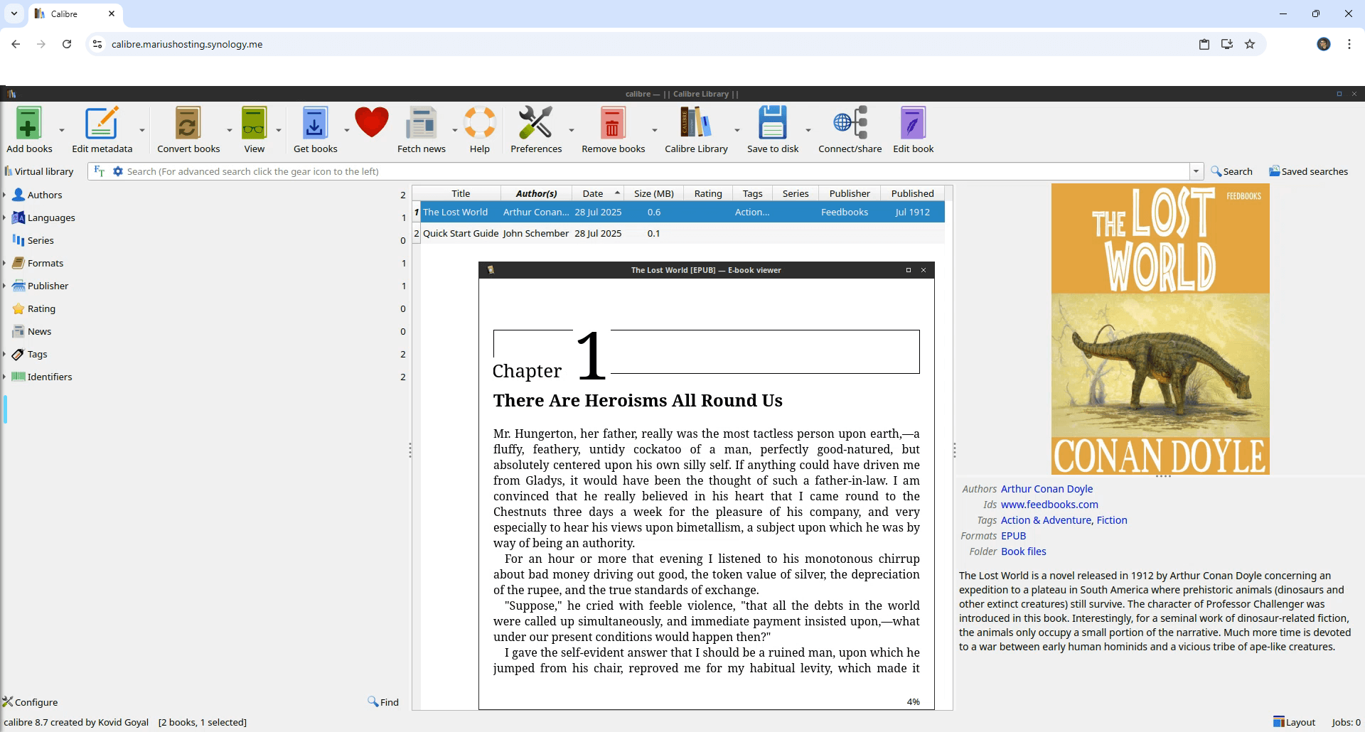Image resolution: width=1365 pixels, height=732 pixels.
Task: Open dropdown arrow next to View
Action: [279, 130]
